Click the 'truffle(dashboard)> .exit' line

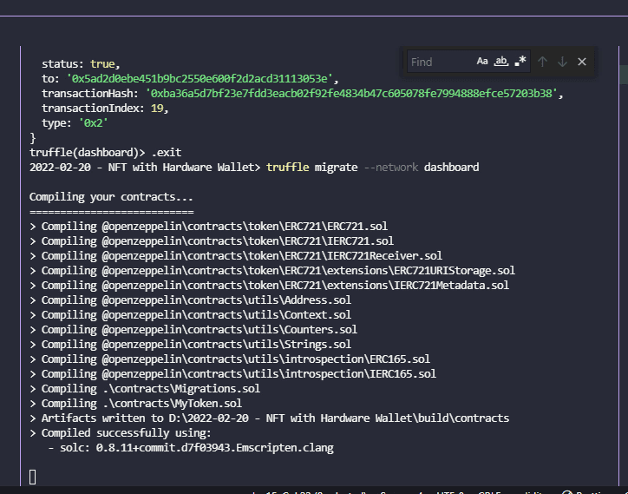click(105, 153)
